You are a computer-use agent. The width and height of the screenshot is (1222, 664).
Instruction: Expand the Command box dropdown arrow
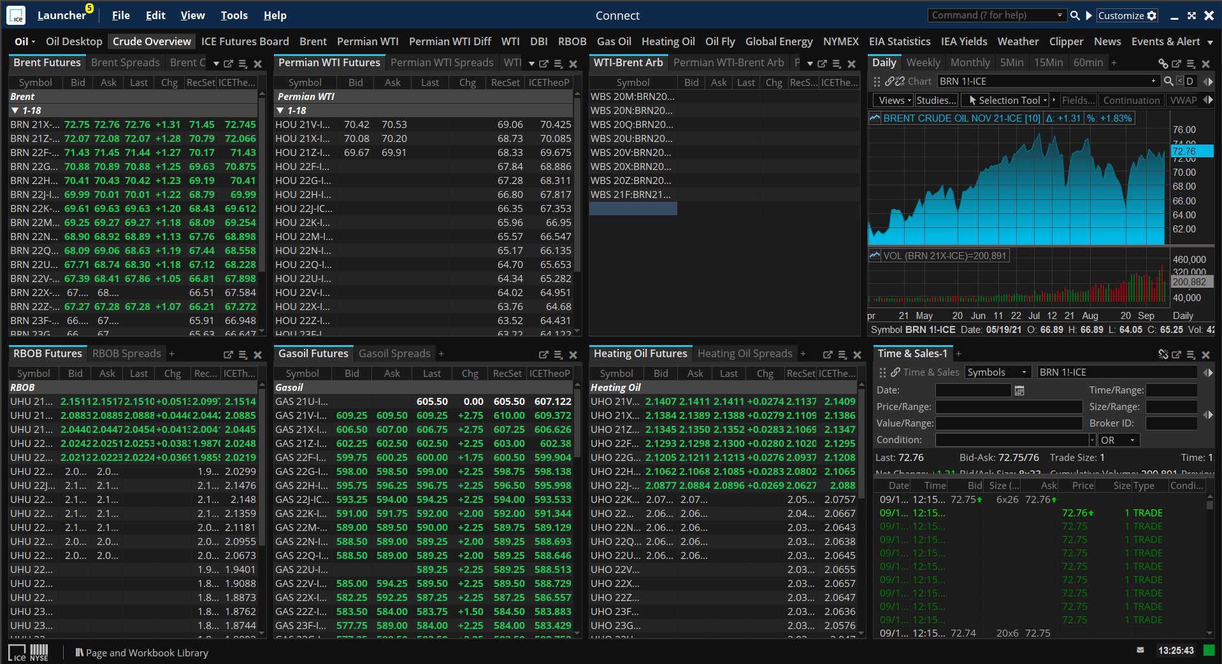[1060, 15]
